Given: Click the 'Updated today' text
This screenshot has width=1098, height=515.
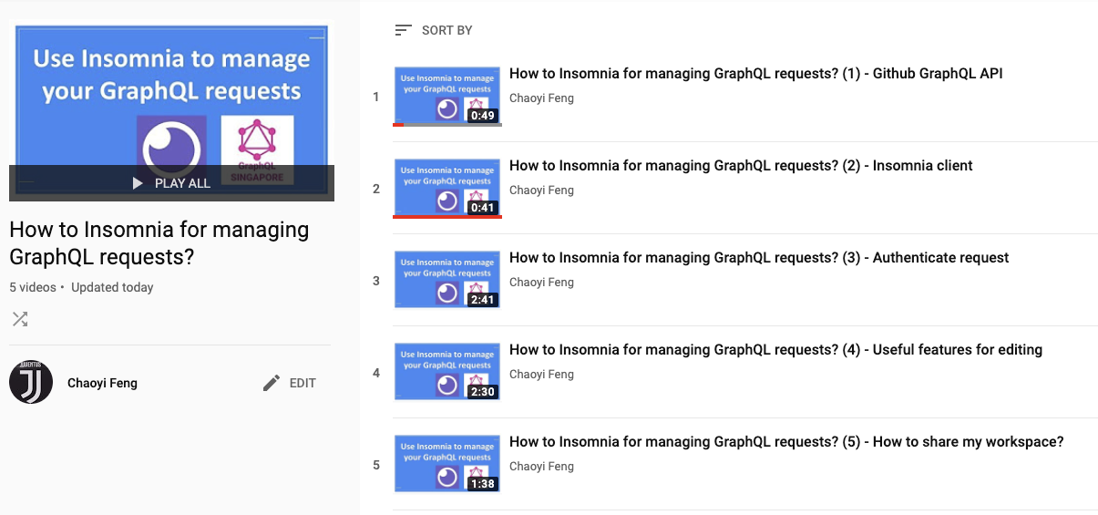Looking at the screenshot, I should click(112, 287).
